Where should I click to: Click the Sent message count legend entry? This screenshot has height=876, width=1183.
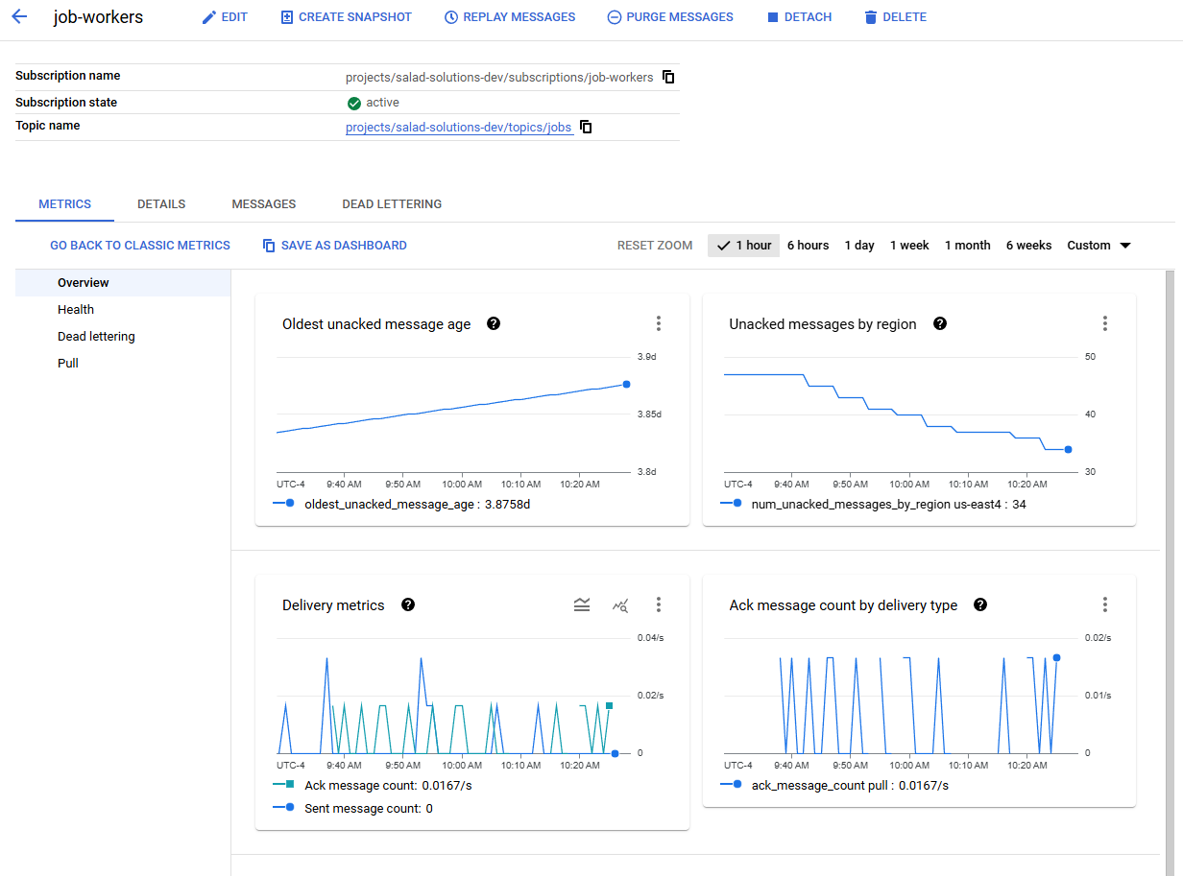352,808
